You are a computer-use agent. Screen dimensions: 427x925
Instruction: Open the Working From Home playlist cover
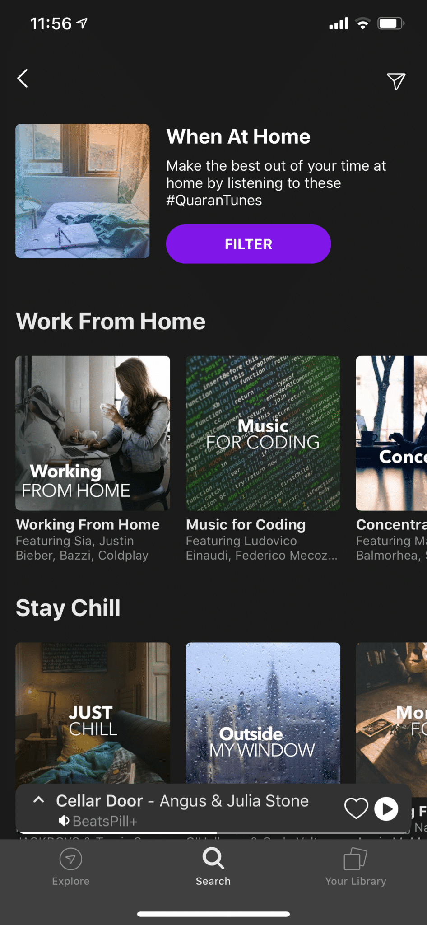[x=93, y=433]
